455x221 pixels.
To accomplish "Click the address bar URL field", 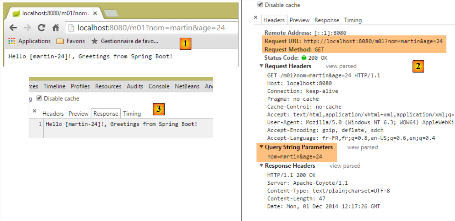I will [151, 28].
